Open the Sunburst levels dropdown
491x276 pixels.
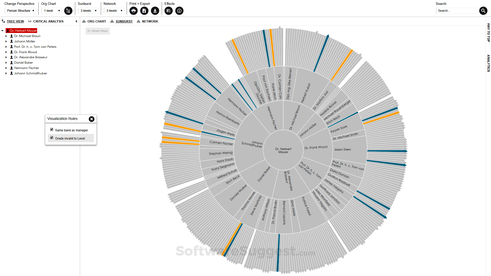tap(88, 11)
